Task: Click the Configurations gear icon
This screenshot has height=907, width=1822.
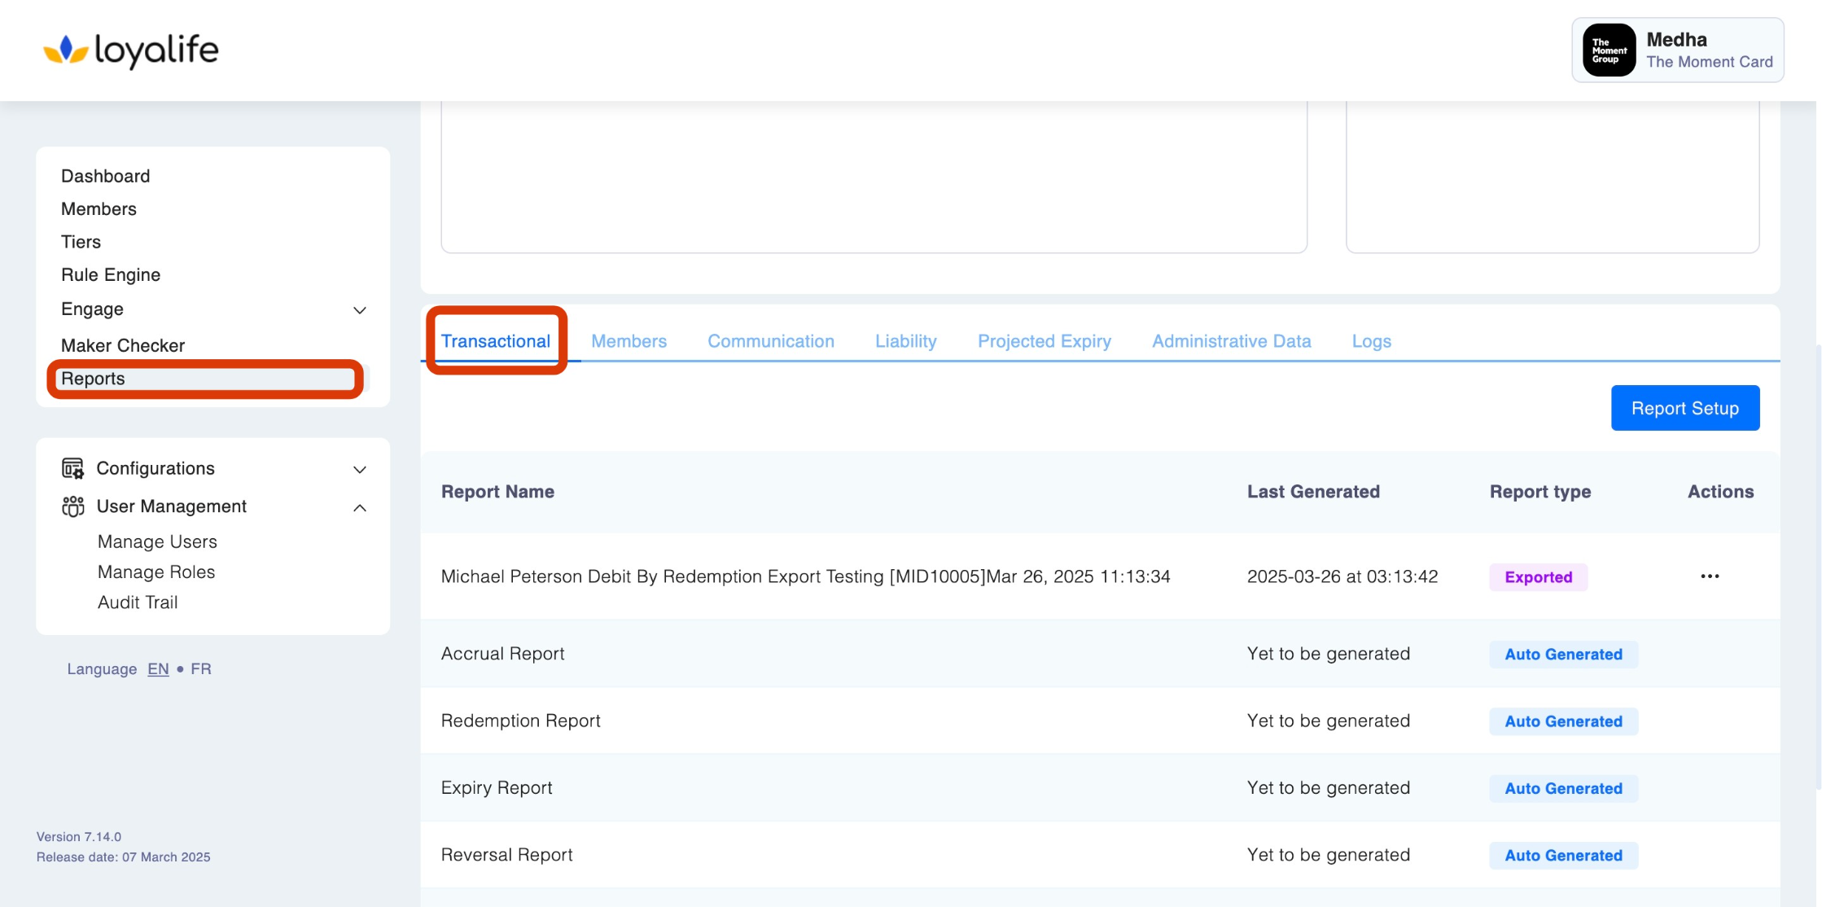Action: pyautogui.click(x=72, y=468)
